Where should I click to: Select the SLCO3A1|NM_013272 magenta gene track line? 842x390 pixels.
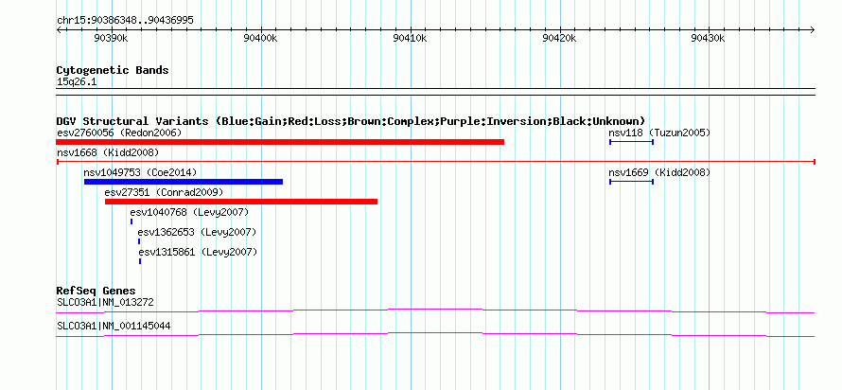coord(435,311)
